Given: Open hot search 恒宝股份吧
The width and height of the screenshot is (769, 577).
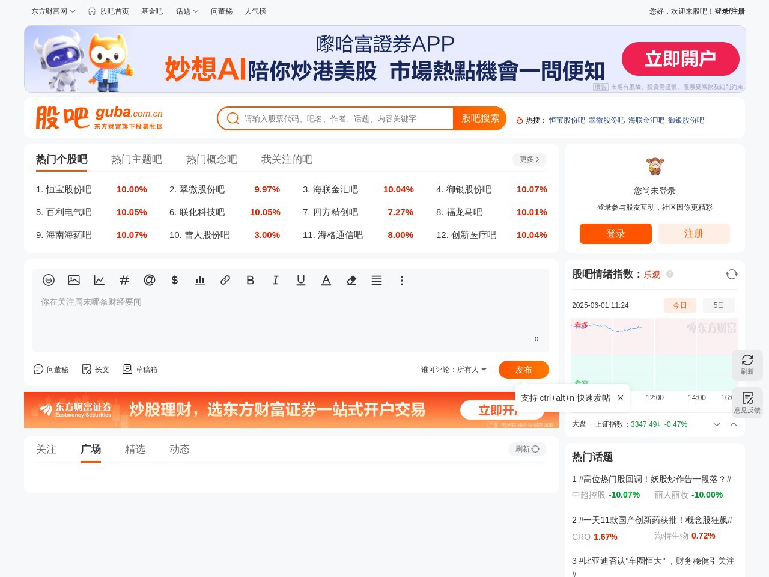Looking at the screenshot, I should point(567,120).
